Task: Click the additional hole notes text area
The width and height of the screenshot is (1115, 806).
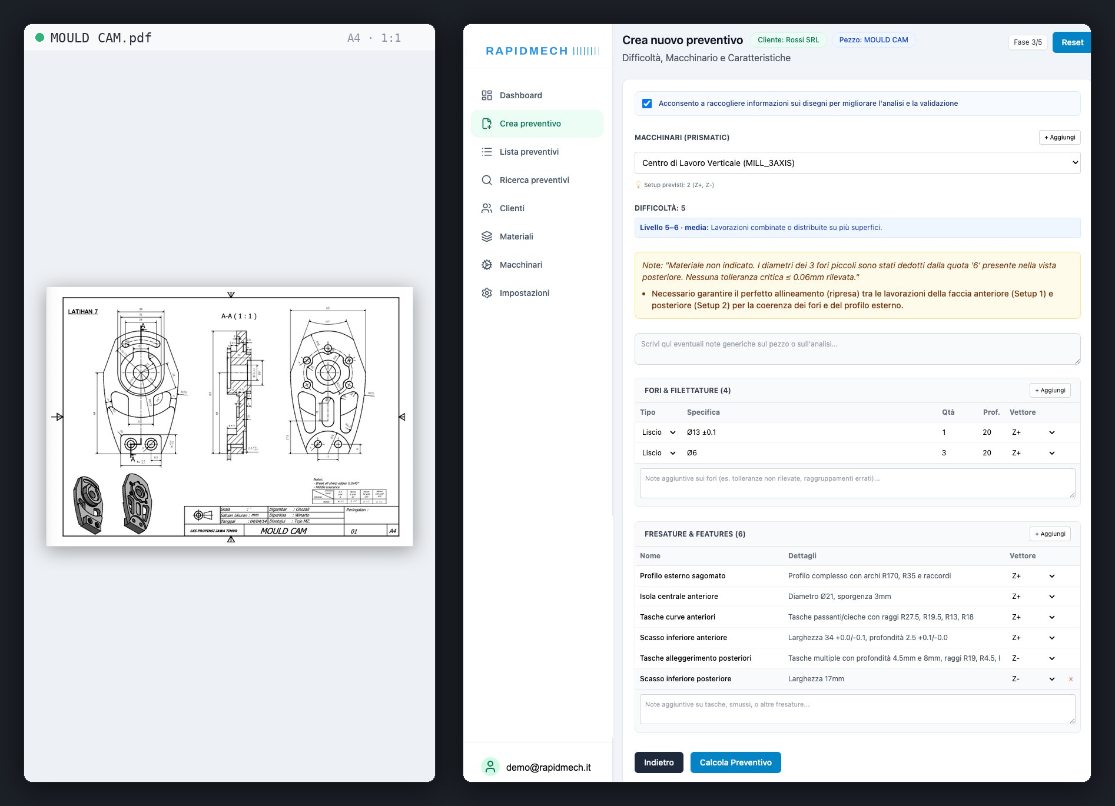Action: coord(857,484)
